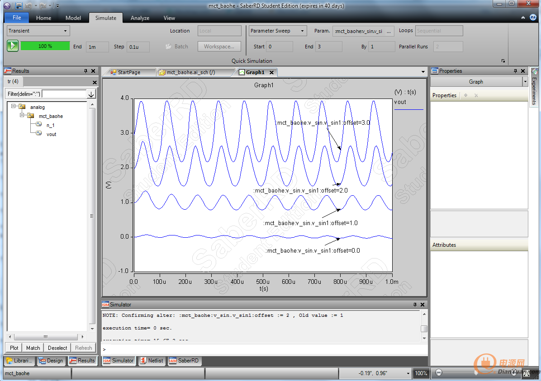
Task: Click the SaberRD application logo icon
Action: pos(7,5)
